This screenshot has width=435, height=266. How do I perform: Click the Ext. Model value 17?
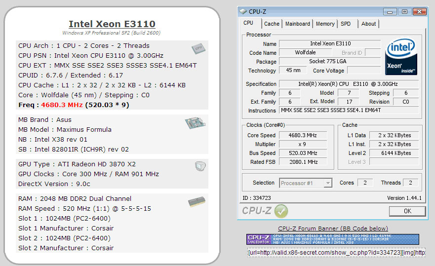(349, 102)
